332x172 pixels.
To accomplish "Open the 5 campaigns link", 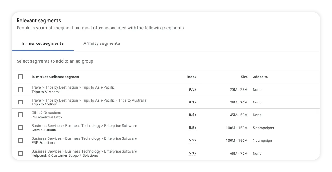I will (263, 128).
